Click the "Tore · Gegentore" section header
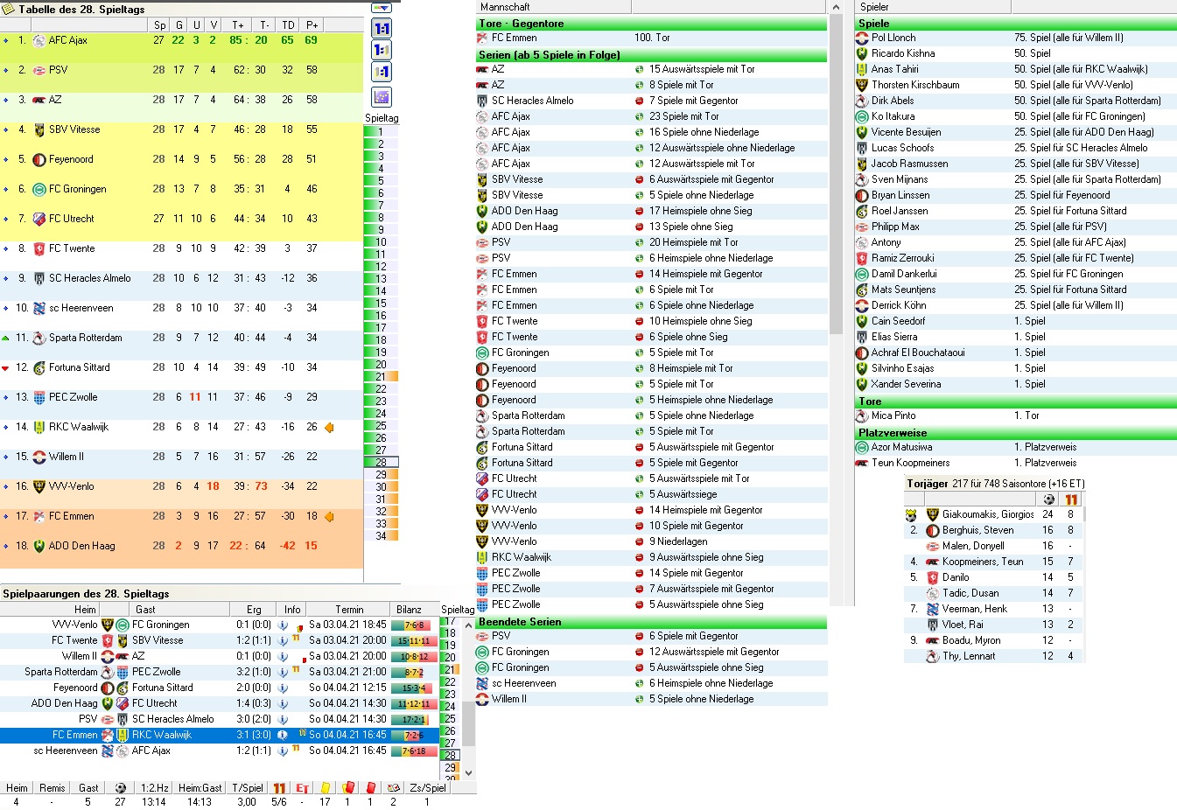The image size is (1177, 810). tap(651, 24)
